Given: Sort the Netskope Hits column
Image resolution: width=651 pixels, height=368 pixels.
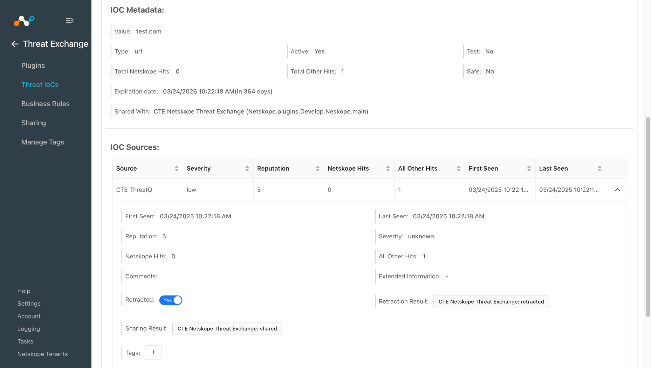Looking at the screenshot, I should click(388, 168).
